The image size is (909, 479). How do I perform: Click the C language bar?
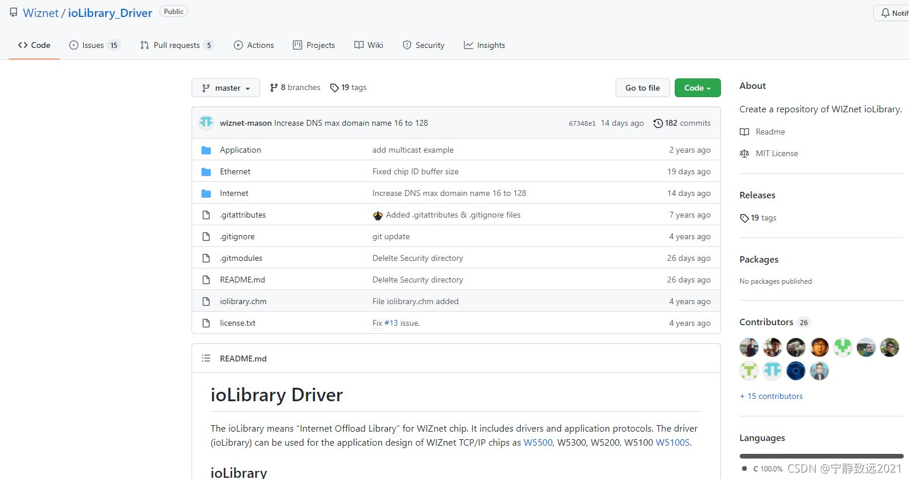click(822, 456)
